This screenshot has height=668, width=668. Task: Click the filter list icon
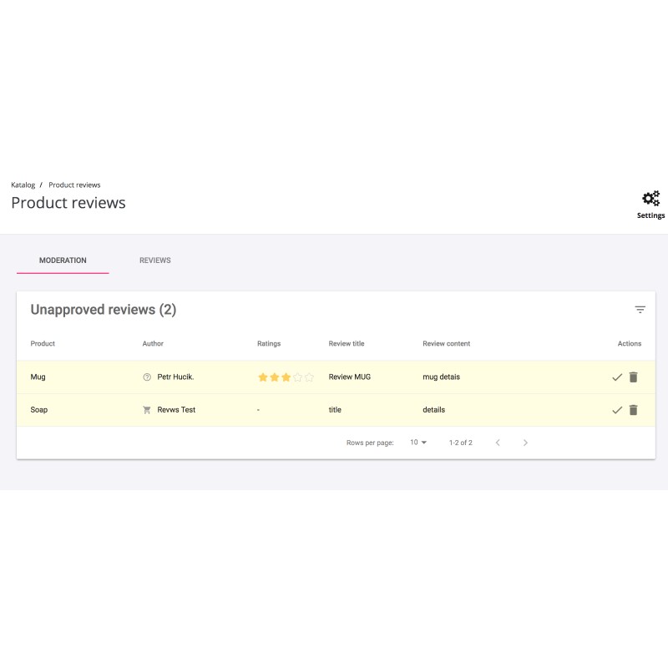[640, 310]
